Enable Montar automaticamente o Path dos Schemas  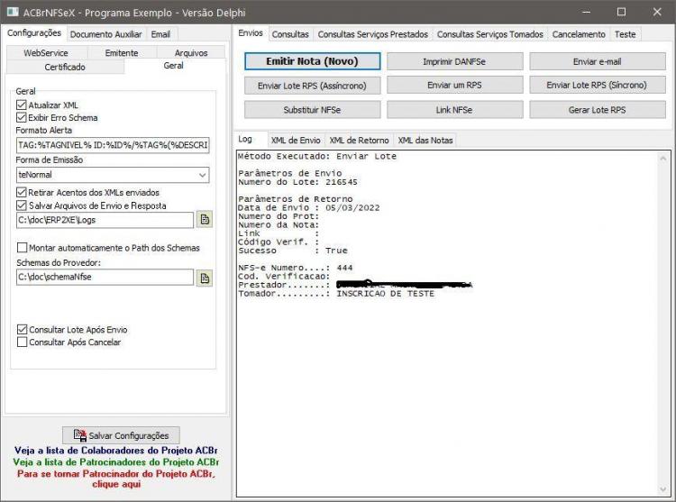pos(22,248)
